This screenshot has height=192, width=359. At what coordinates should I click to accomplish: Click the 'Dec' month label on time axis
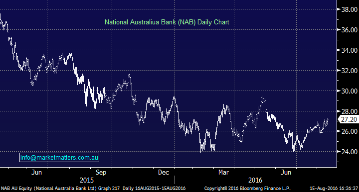click(x=164, y=173)
